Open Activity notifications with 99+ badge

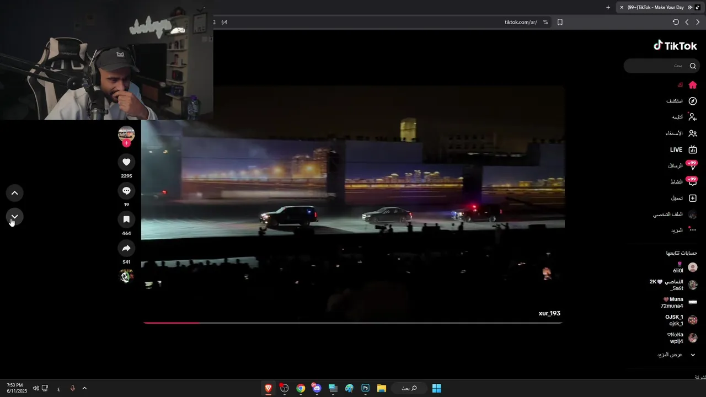coord(684,181)
